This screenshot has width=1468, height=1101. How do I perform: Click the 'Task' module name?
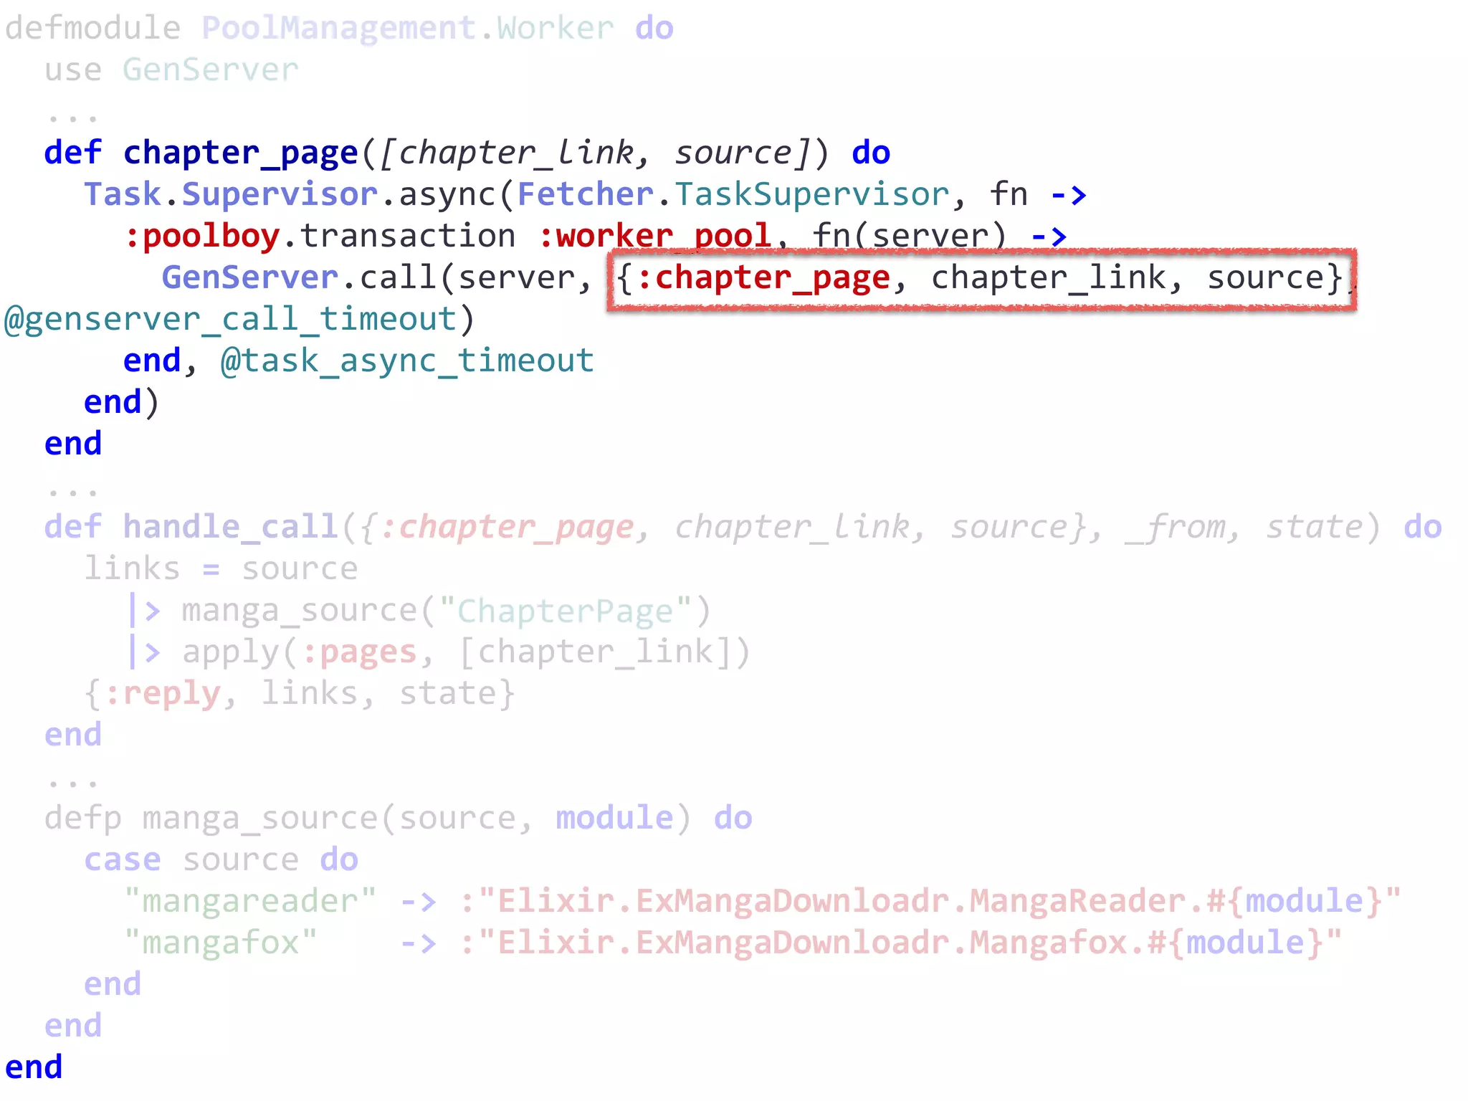coord(123,194)
